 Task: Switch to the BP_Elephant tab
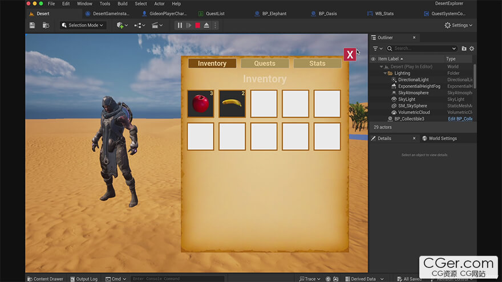pyautogui.click(x=271, y=14)
